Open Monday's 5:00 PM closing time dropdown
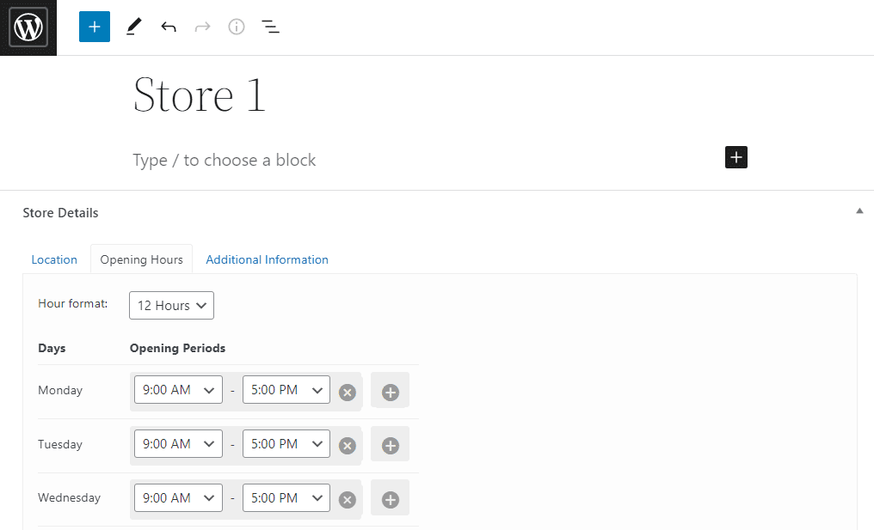Image resolution: width=874 pixels, height=530 pixels. tap(286, 389)
